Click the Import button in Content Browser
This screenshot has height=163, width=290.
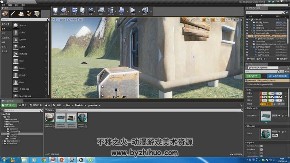pos(23,105)
